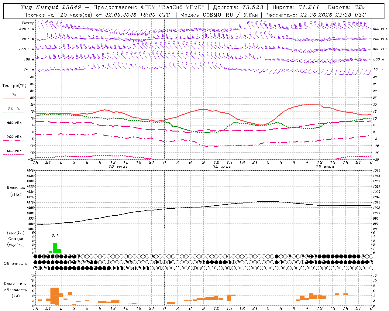Click the Широта: 61.211 header value

pos(295,7)
